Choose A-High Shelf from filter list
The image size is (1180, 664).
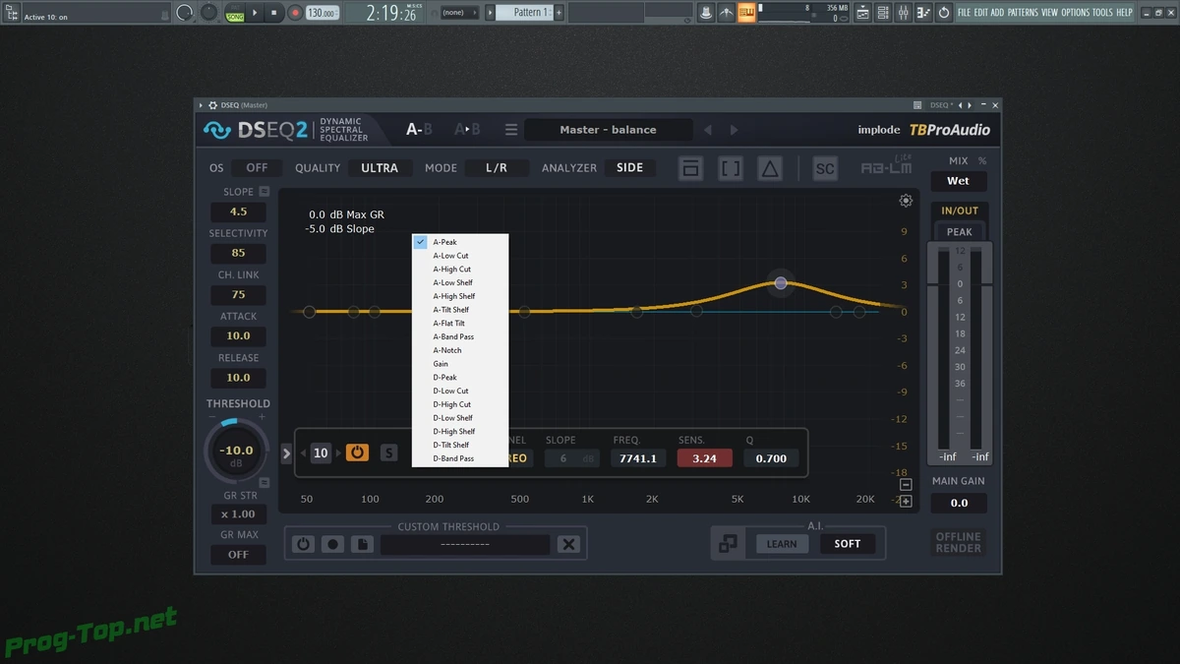tap(459, 296)
